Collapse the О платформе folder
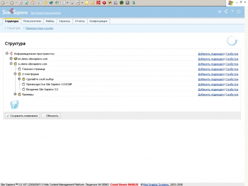 click(x=15, y=74)
